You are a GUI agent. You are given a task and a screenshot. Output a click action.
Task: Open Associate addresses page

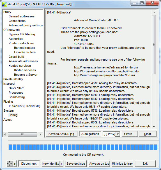point(23,61)
